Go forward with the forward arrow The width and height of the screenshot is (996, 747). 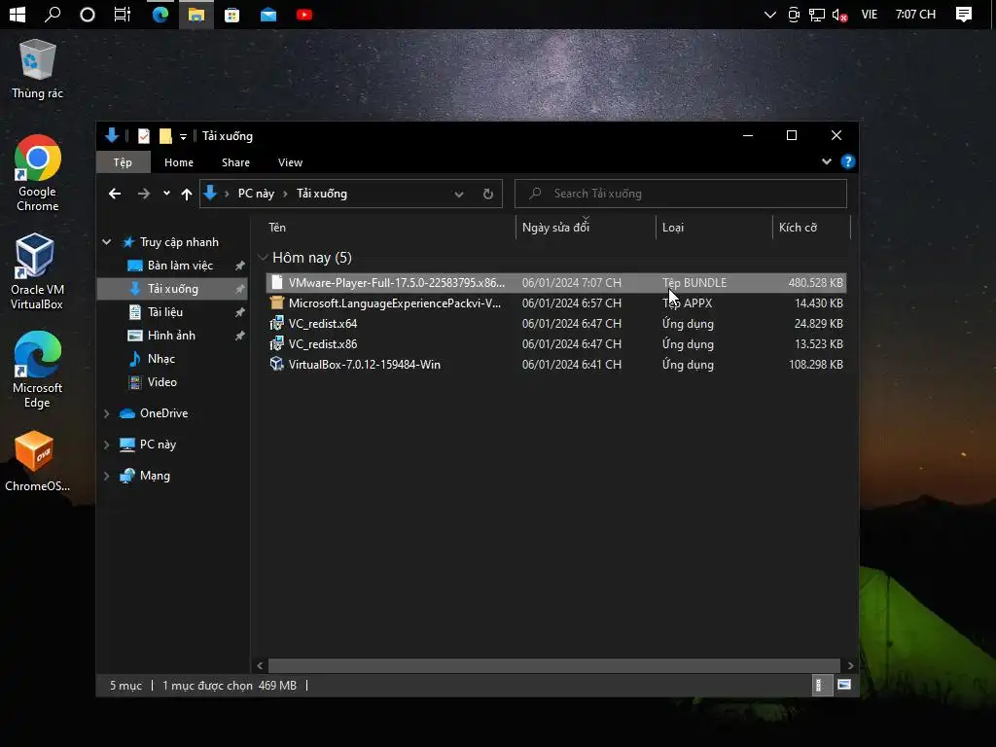click(x=144, y=194)
